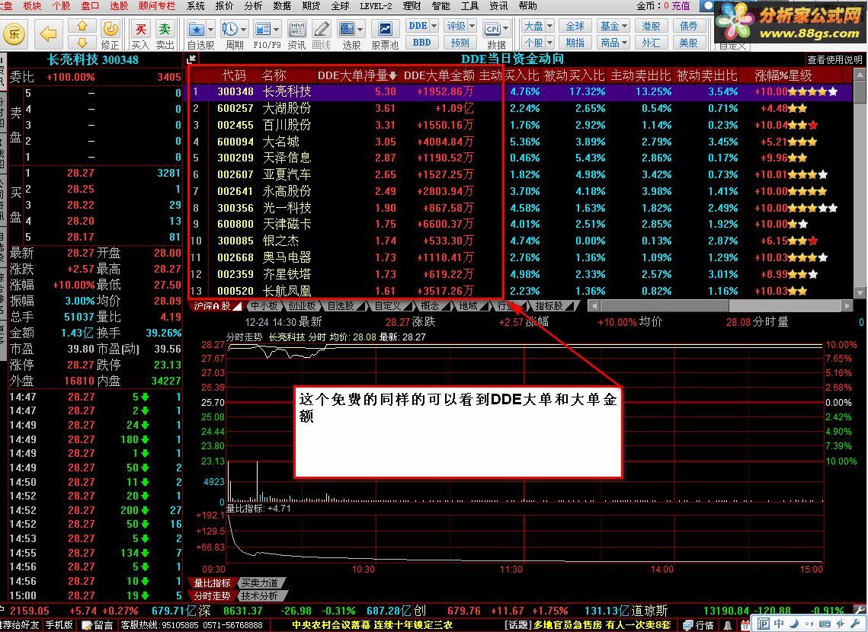Expand the DDE dropdown arrow
This screenshot has width=868, height=632.
(434, 25)
